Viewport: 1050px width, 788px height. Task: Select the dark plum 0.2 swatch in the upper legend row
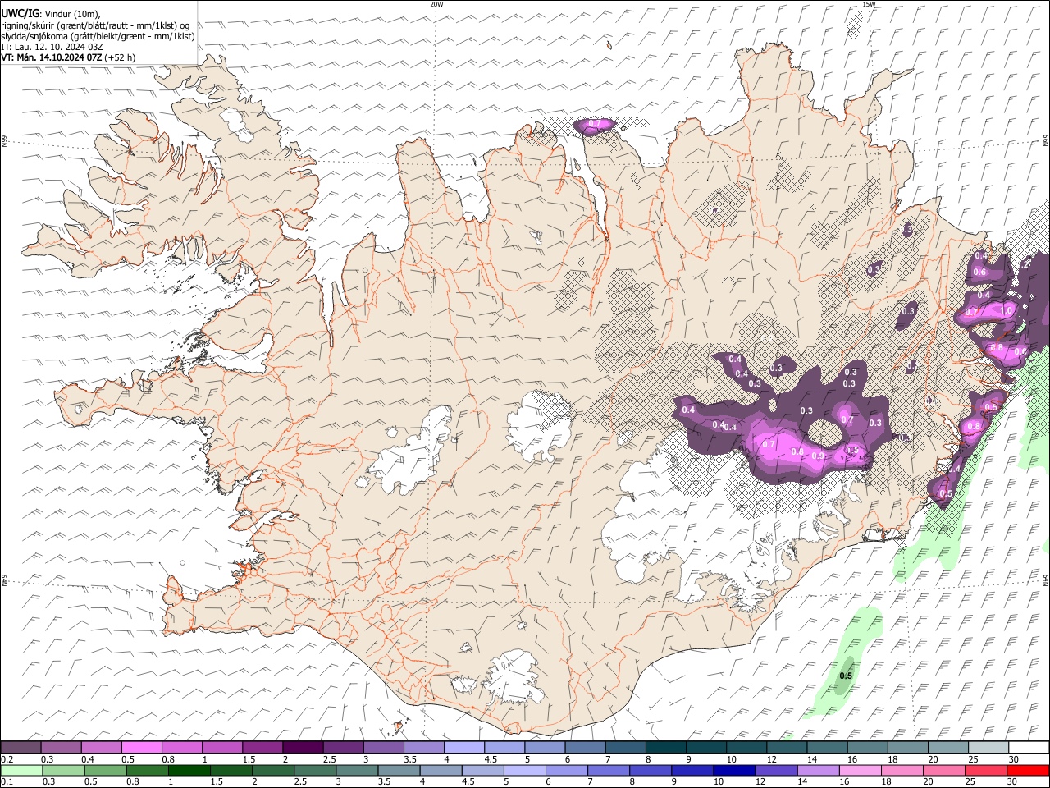click(21, 748)
